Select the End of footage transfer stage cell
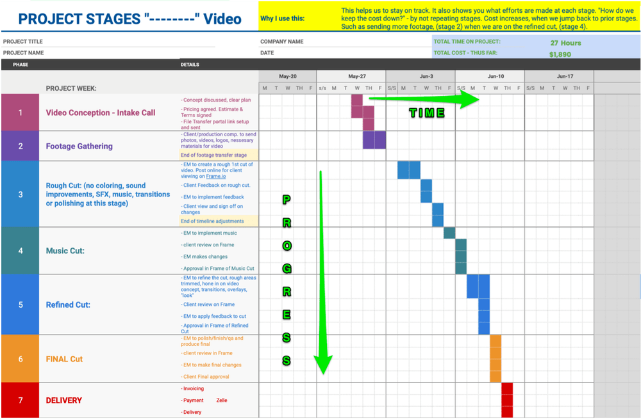 tap(213, 155)
